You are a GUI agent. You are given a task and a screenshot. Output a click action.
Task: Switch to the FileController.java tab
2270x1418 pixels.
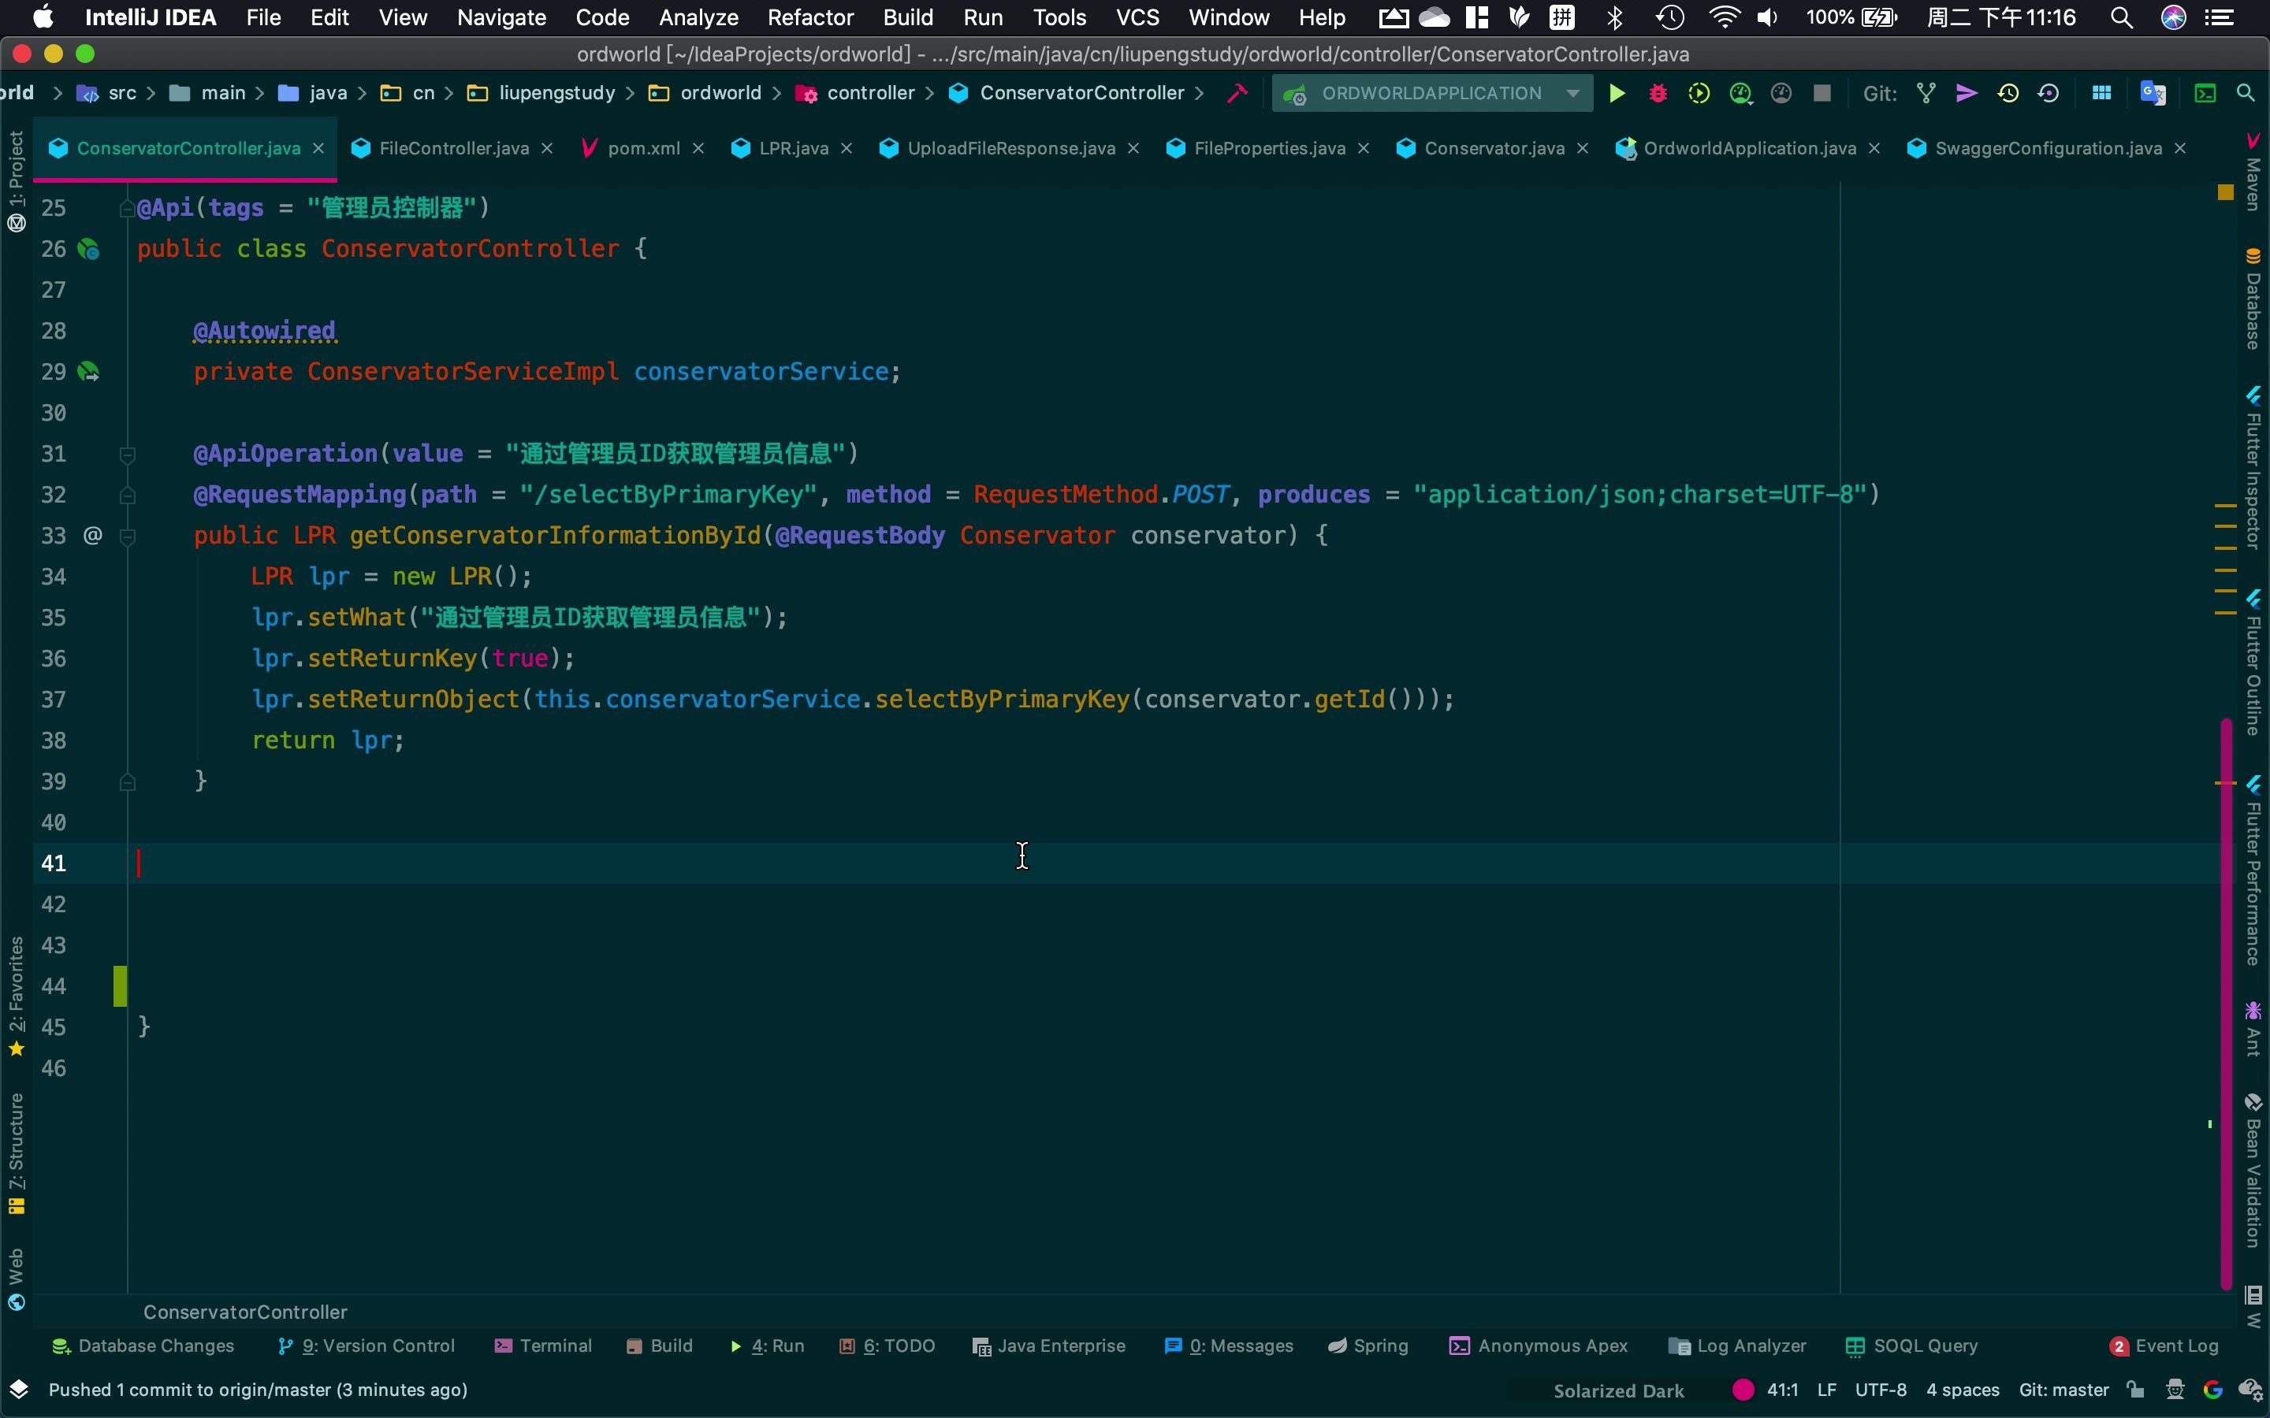pos(453,148)
